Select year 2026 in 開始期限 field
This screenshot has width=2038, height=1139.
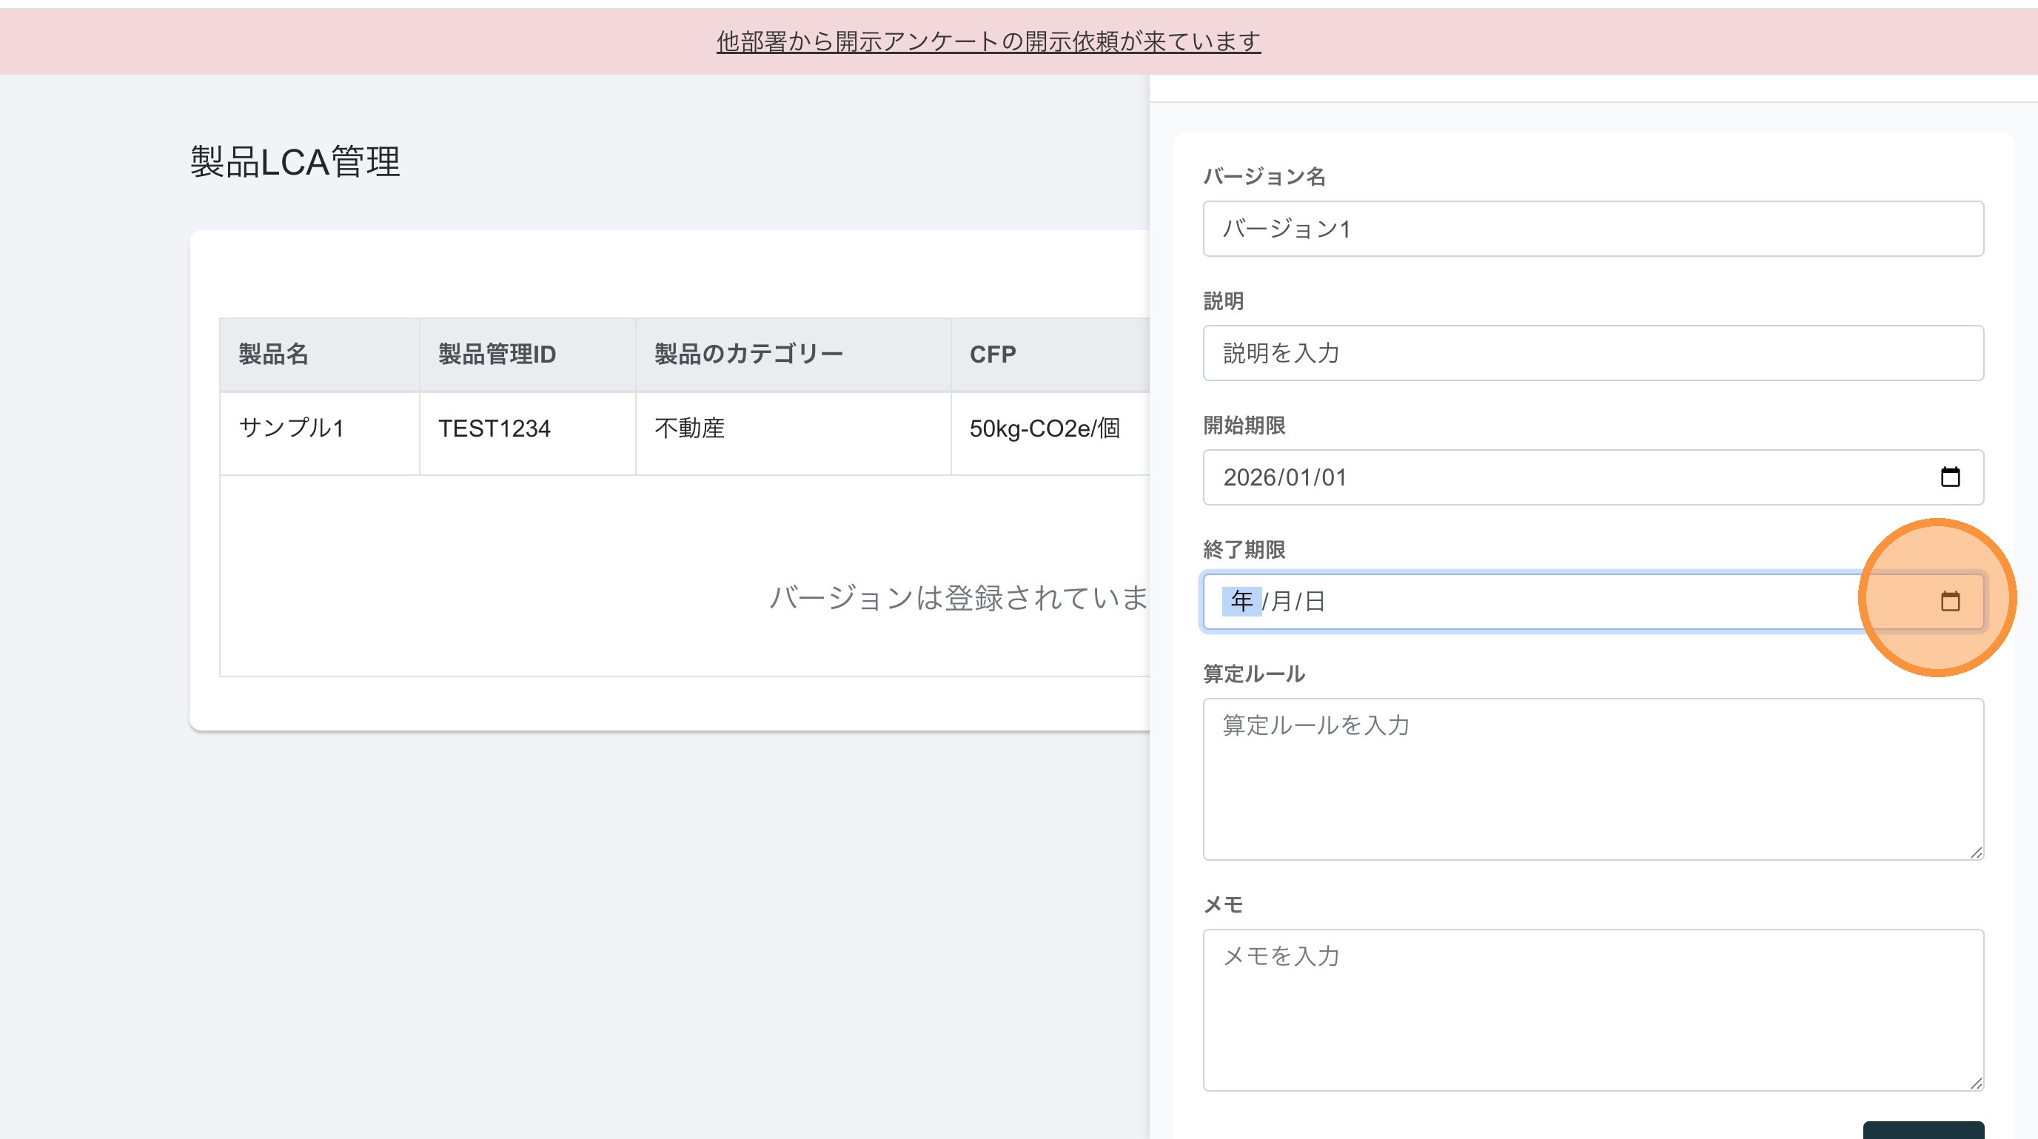tap(1249, 477)
